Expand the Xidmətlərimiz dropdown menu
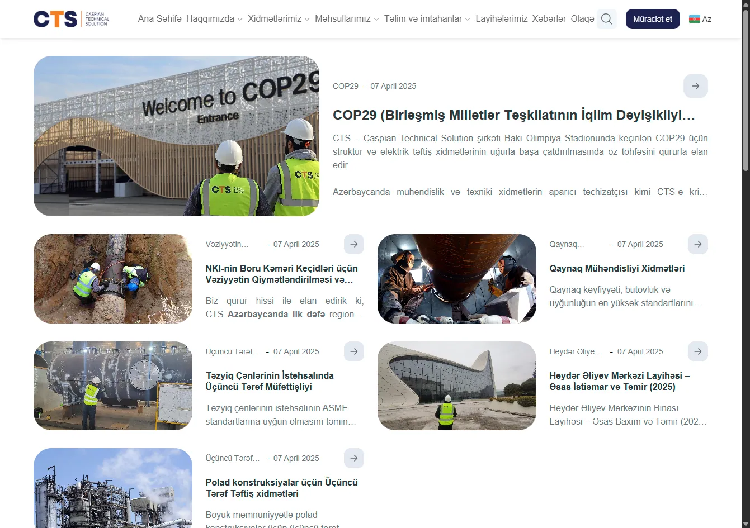The height and width of the screenshot is (528, 750). point(279,19)
